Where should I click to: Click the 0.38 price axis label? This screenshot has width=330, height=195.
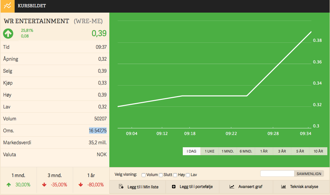[x=317, y=40]
